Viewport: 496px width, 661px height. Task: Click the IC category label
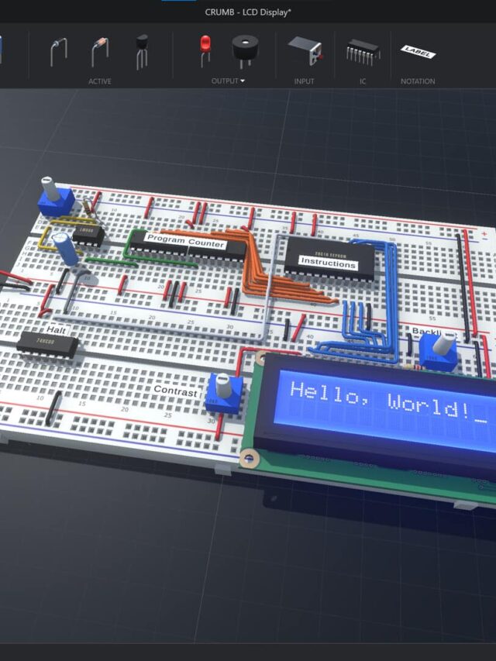(x=363, y=81)
